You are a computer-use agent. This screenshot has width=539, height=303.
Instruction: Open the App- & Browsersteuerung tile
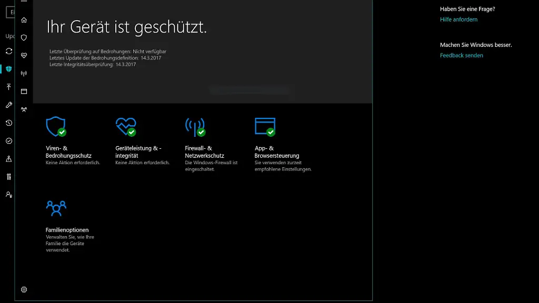(266, 125)
